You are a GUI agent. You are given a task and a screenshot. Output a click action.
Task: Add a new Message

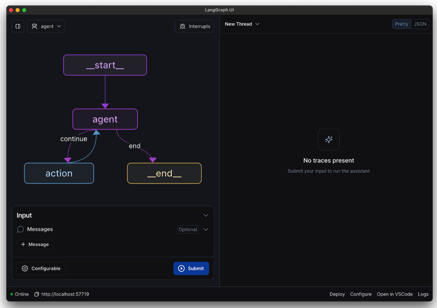(35, 244)
